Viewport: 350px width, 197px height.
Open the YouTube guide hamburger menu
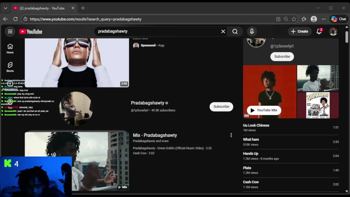click(10, 31)
